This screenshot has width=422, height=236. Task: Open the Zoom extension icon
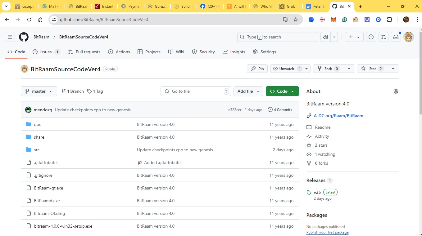coord(311,20)
